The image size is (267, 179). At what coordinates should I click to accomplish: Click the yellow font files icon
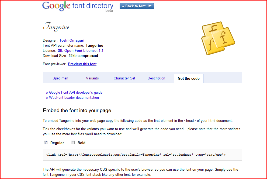point(218,38)
